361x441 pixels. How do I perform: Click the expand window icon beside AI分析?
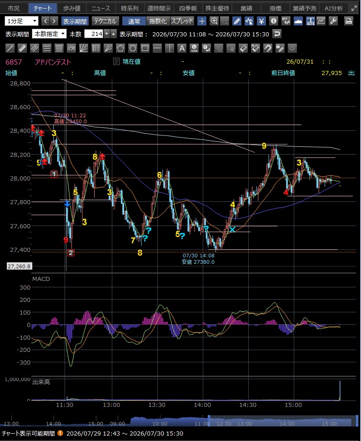[354, 9]
